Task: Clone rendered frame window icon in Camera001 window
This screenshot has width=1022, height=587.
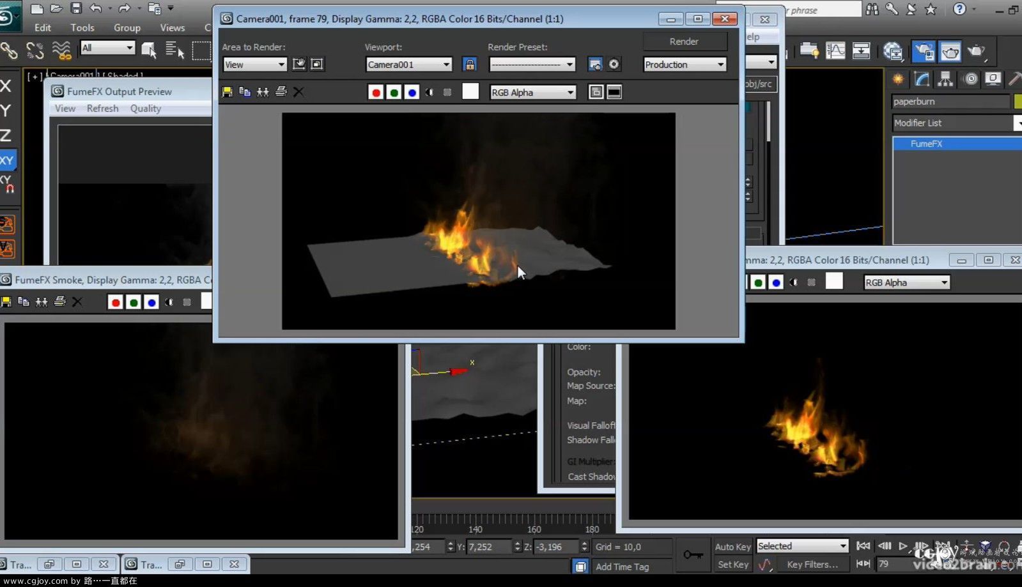Action: (263, 92)
